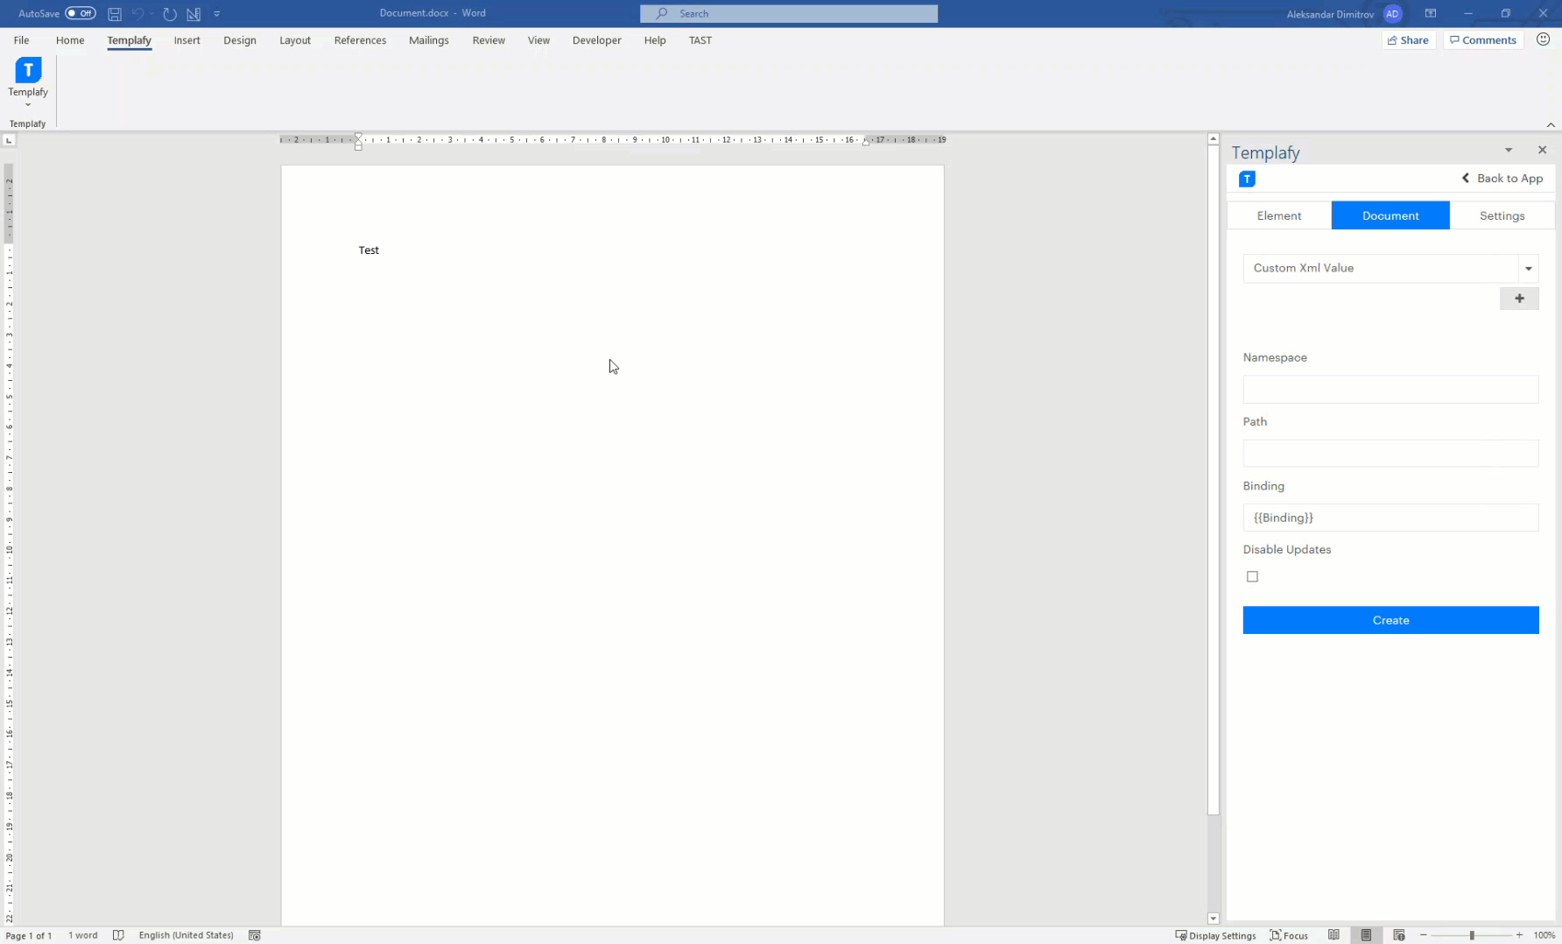This screenshot has height=944, width=1562.
Task: Switch to the Home ribbon tab
Action: 70,40
